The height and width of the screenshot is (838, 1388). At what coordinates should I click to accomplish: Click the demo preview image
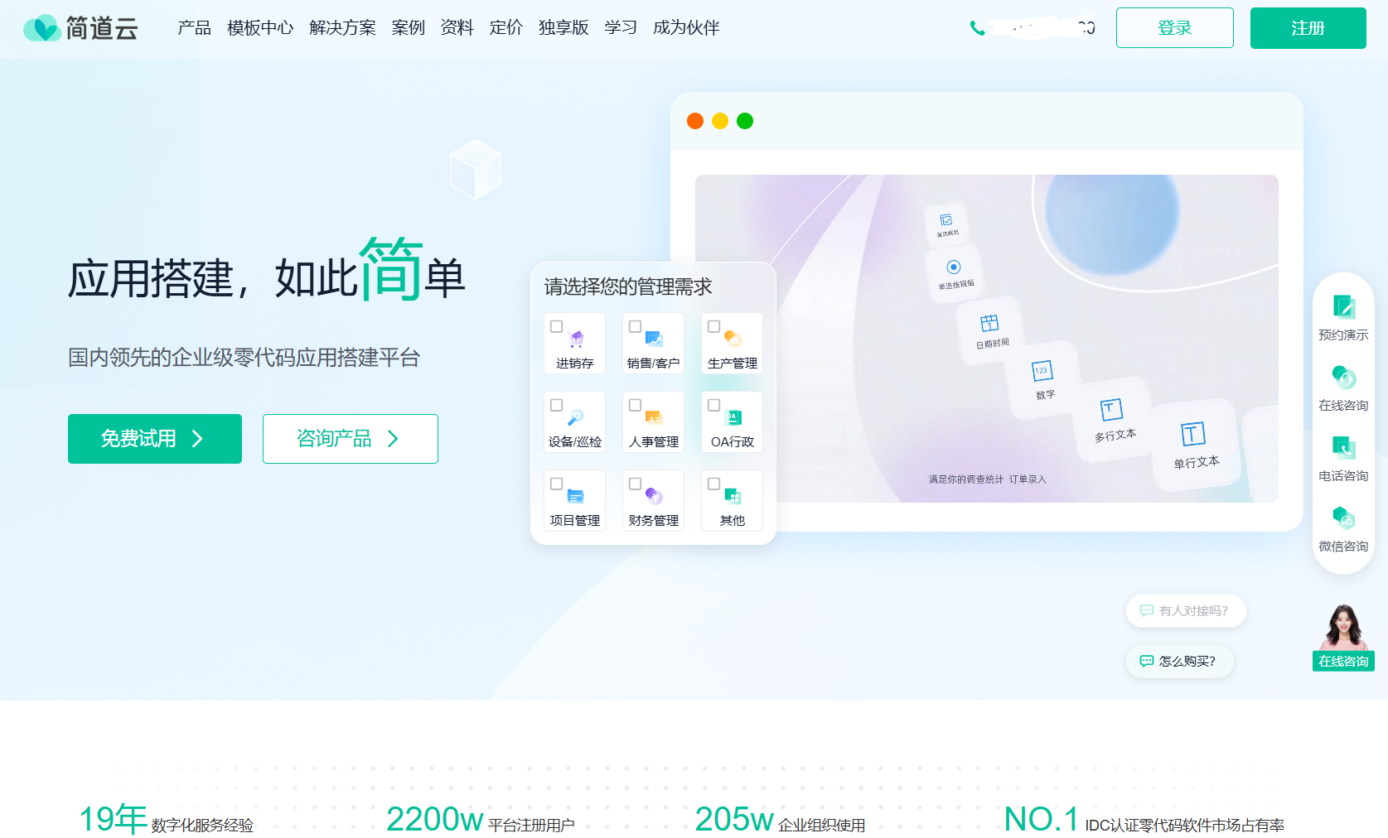(x=986, y=339)
